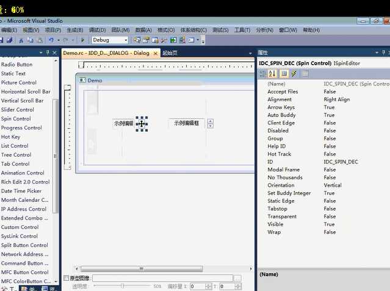
Task: Open the 工具(T) tools menu
Action: (242, 30)
